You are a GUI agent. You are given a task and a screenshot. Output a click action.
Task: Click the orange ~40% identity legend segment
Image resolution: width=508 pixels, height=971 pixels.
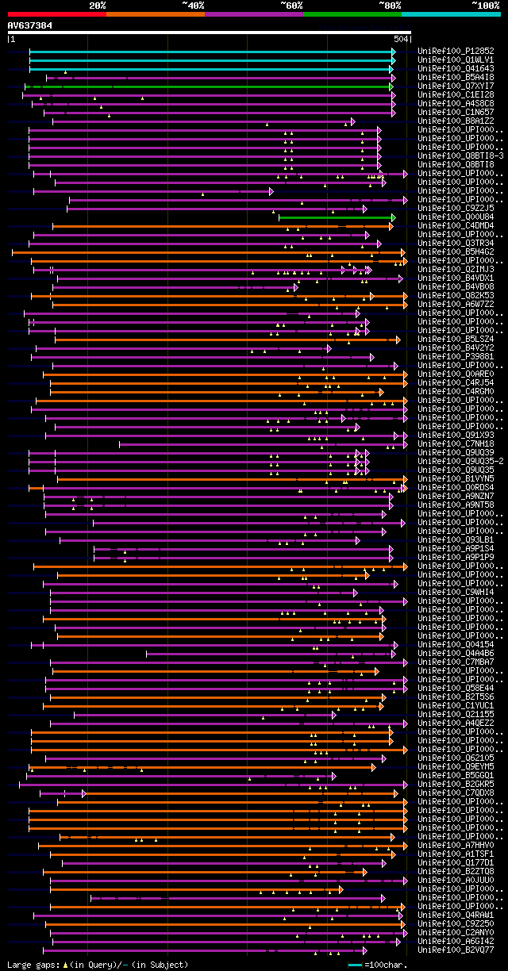click(x=155, y=14)
